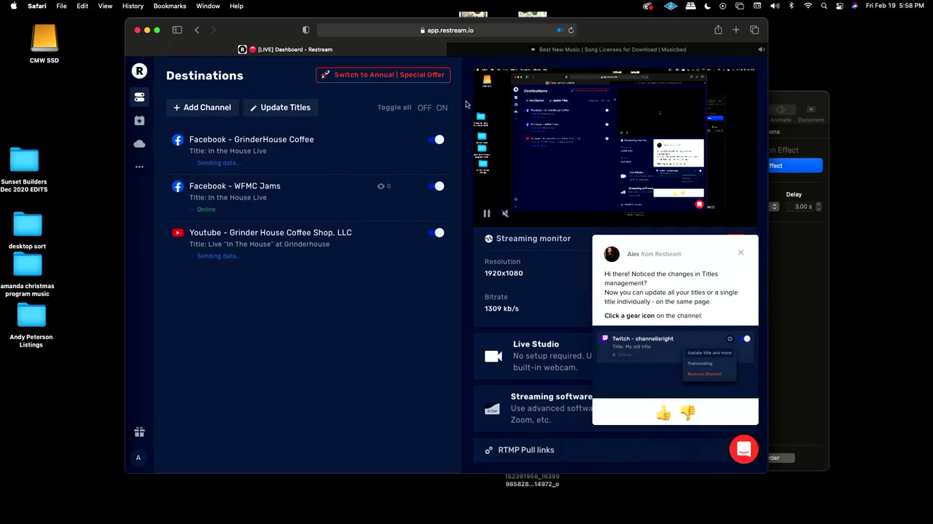The width and height of the screenshot is (933, 524).
Task: Switch to Best New Music Musicbed tab
Action: [x=607, y=49]
